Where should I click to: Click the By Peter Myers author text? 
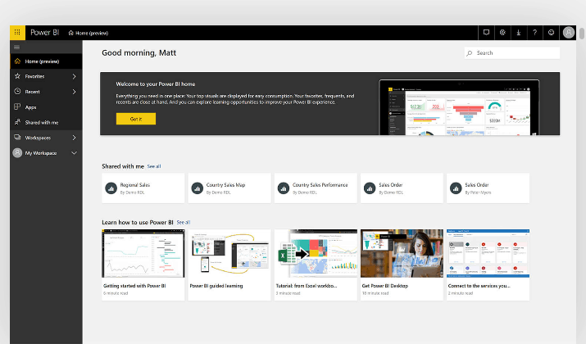(478, 192)
